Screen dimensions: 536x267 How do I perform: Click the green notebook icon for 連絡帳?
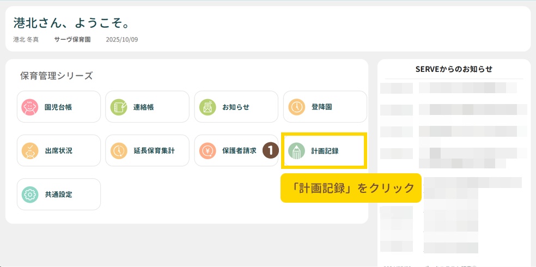[119, 107]
